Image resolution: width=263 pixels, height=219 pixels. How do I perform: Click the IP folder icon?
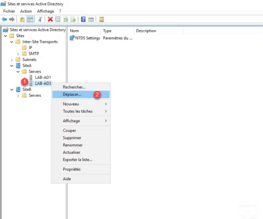point(24,48)
